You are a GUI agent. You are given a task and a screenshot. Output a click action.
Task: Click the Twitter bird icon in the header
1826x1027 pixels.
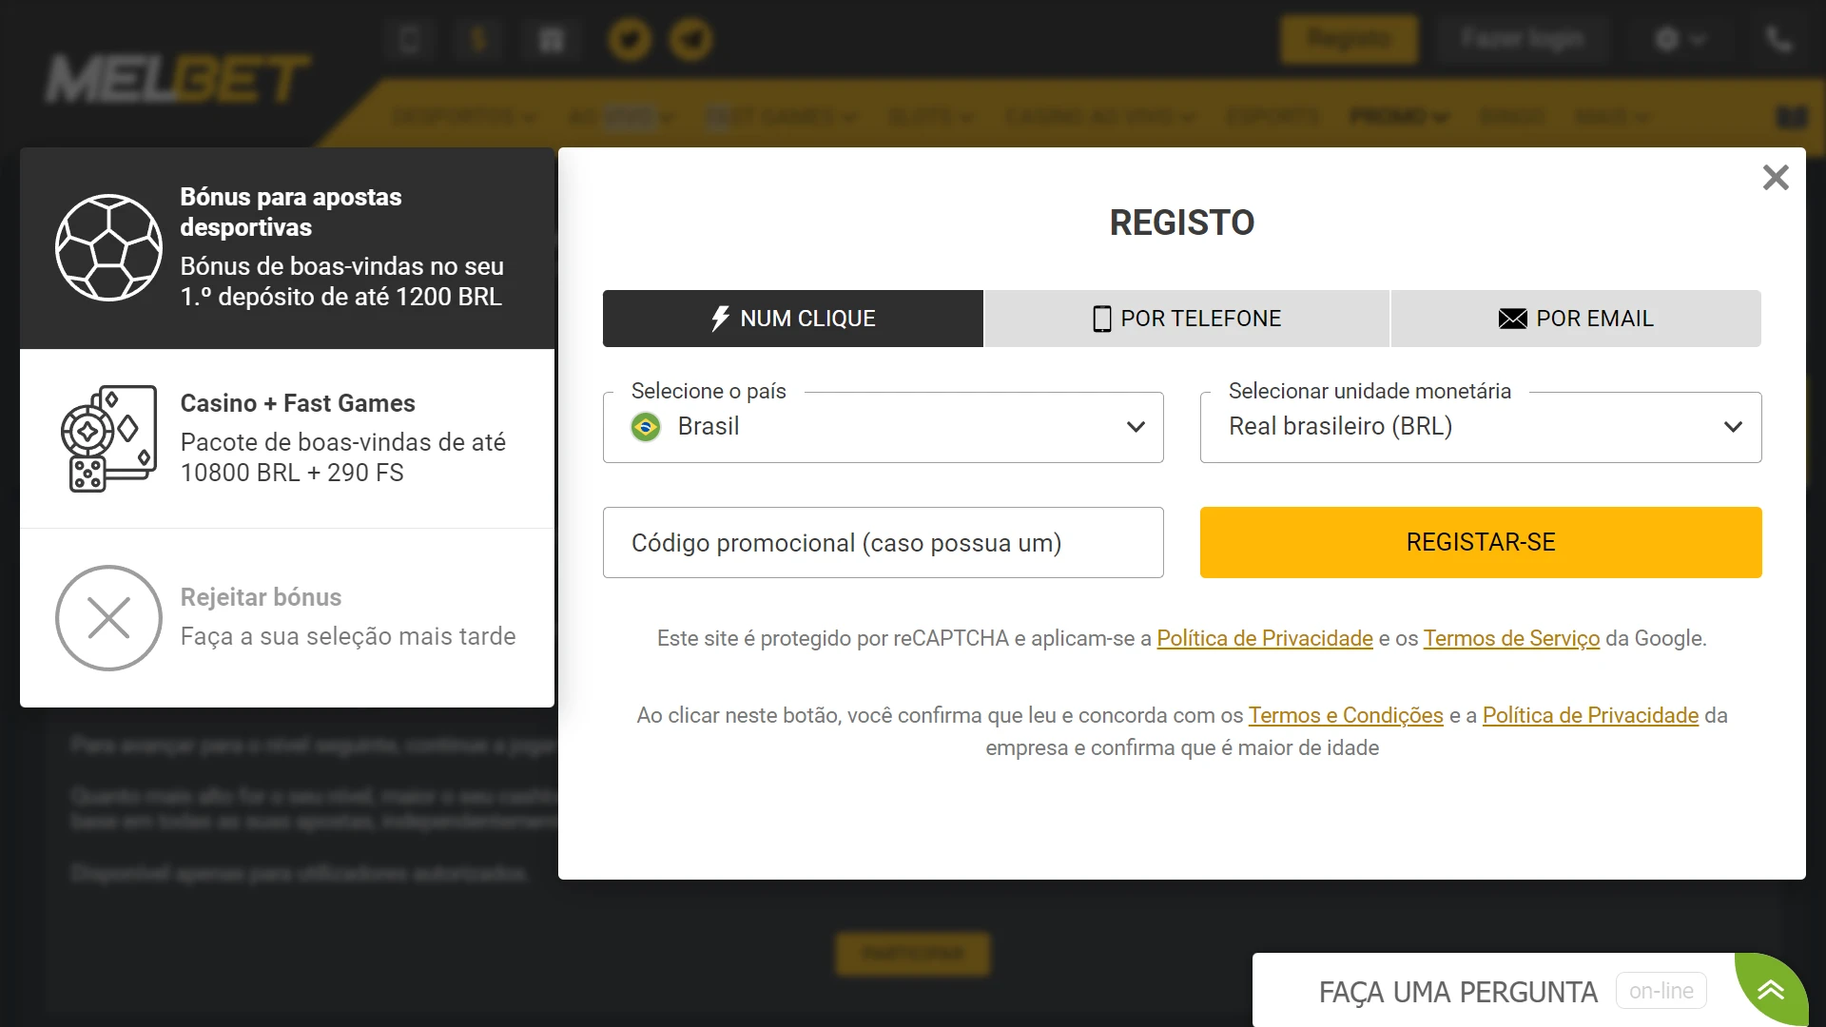pos(630,40)
